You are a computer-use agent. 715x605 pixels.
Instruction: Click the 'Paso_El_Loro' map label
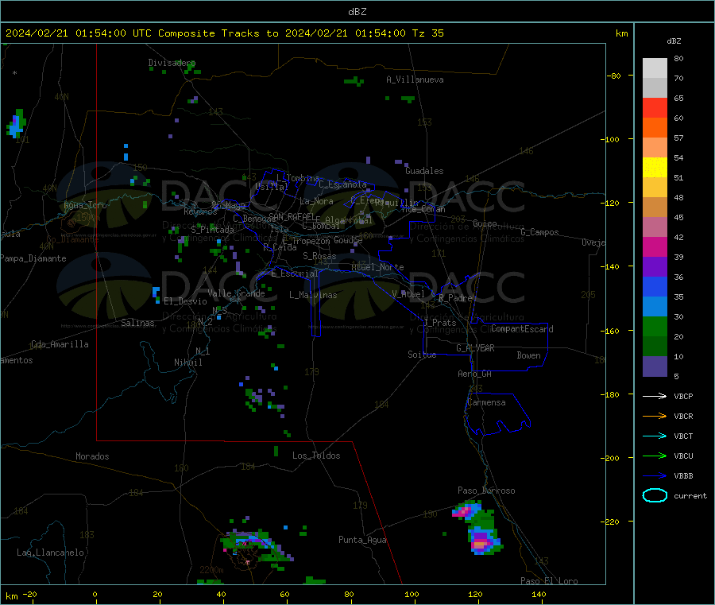coord(549,581)
